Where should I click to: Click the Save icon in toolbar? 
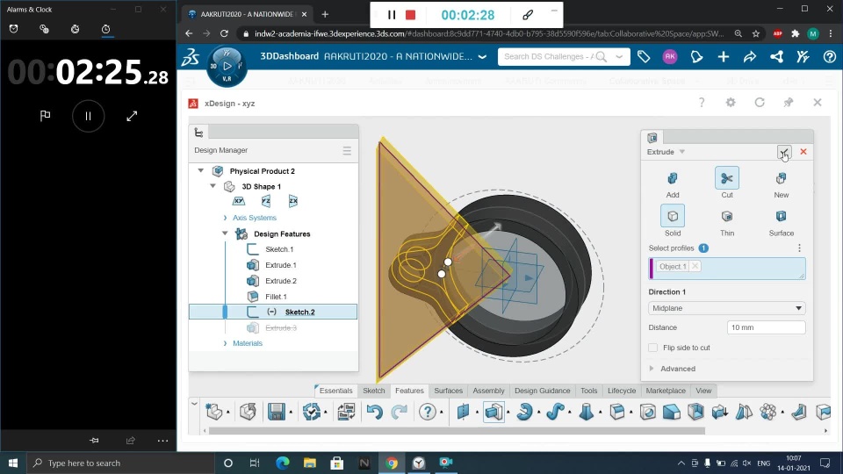click(277, 413)
